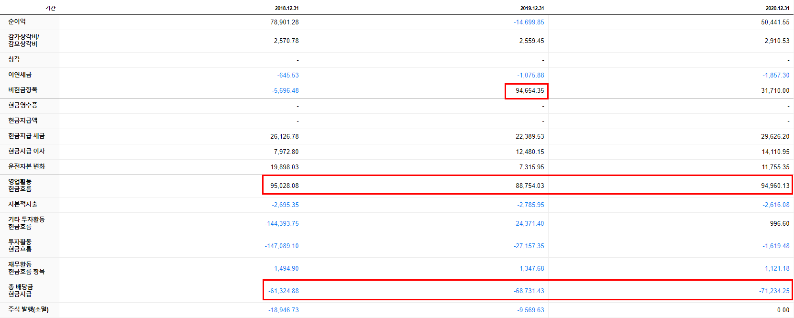Viewport: 794px width, 318px height.
Task: Select the 이연세금 row label
Action: [20, 75]
